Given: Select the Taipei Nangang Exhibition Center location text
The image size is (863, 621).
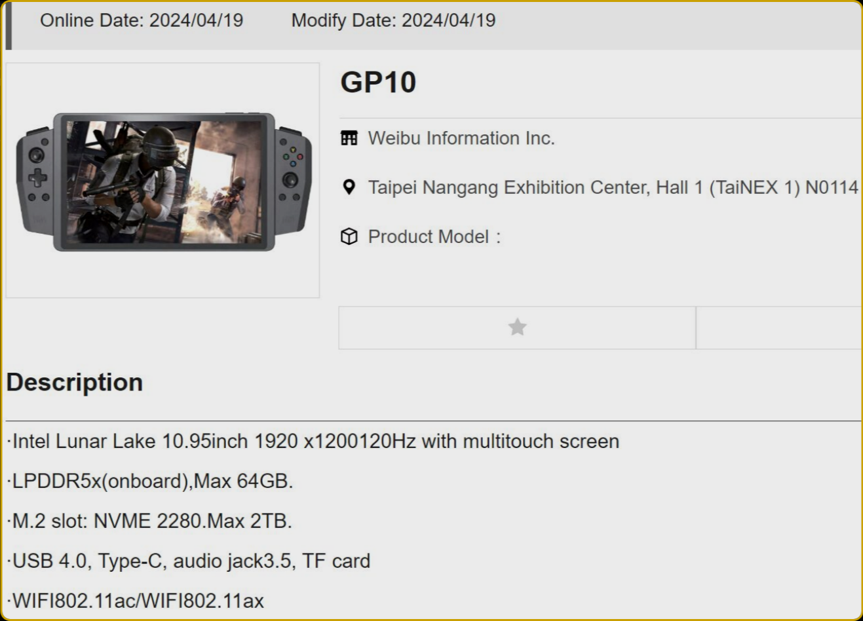Looking at the screenshot, I should point(613,187).
